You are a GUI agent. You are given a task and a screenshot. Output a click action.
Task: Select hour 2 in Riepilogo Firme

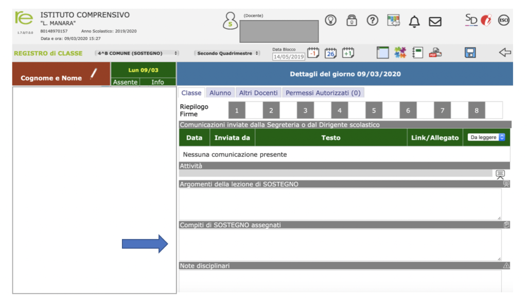point(271,110)
